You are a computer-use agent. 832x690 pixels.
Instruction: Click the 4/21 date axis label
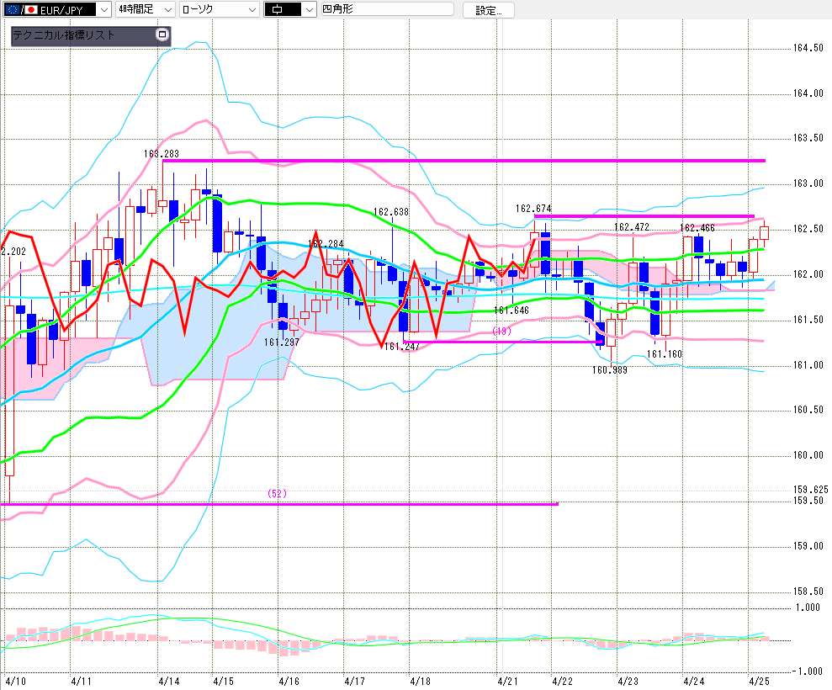click(x=507, y=681)
